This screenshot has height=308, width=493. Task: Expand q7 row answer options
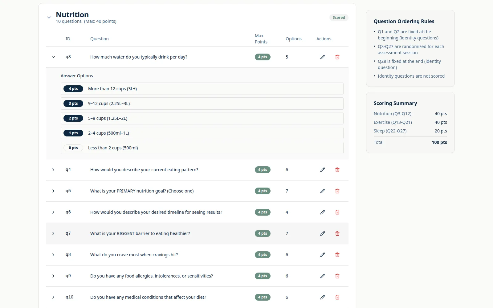53,233
